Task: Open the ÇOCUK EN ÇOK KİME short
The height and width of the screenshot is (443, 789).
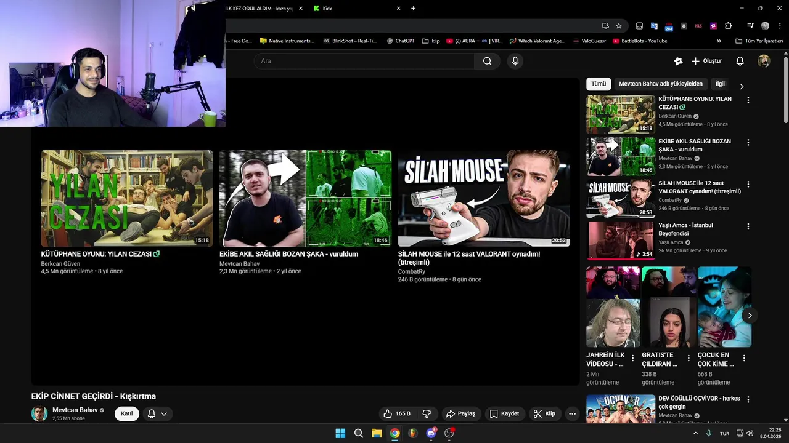Action: point(724,307)
